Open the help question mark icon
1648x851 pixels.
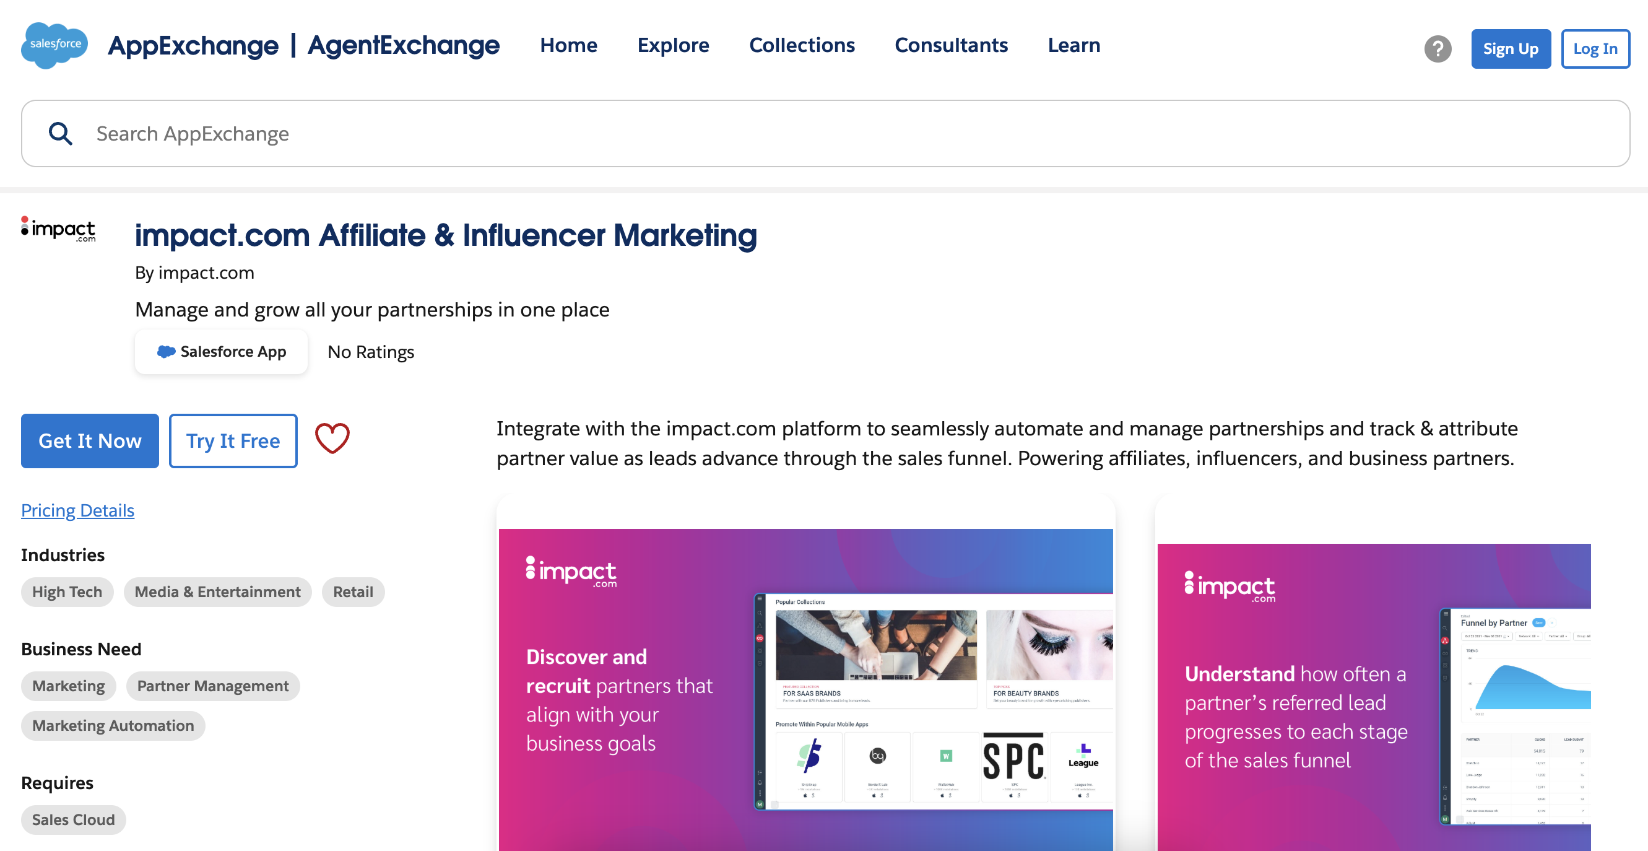point(1437,49)
